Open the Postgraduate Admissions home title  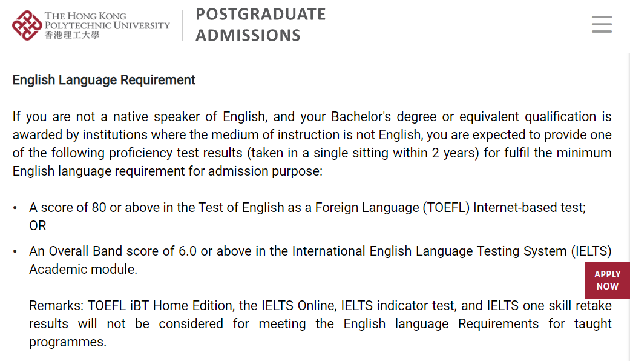click(260, 25)
